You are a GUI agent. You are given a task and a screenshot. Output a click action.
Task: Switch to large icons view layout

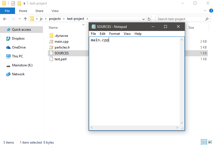pos(210,142)
